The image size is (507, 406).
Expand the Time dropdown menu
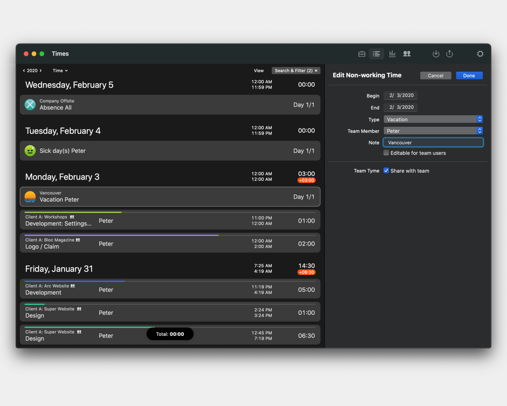(x=60, y=71)
